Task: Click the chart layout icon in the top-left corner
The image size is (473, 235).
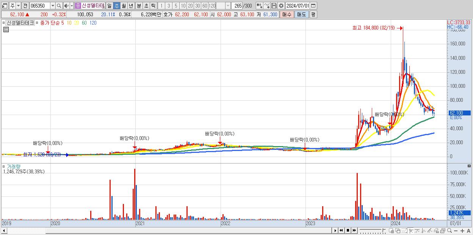Action: (5, 6)
